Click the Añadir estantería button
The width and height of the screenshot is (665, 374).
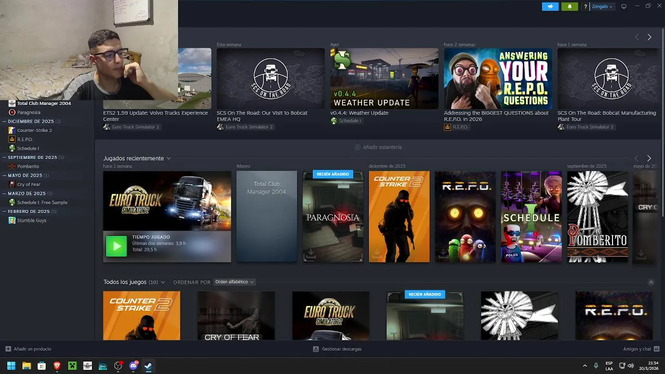tap(378, 147)
